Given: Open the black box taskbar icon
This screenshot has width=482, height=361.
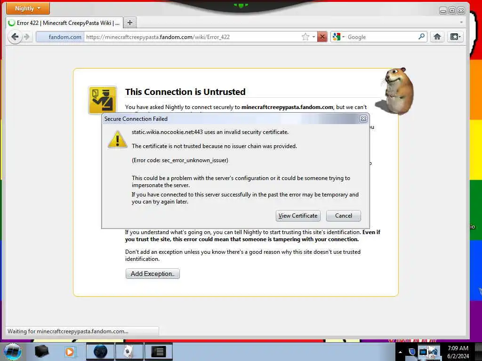Looking at the screenshot, I should coord(42,352).
